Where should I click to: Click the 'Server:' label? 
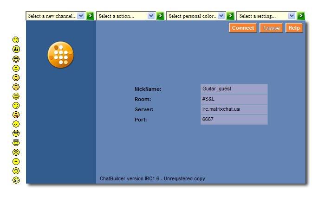[144, 109]
